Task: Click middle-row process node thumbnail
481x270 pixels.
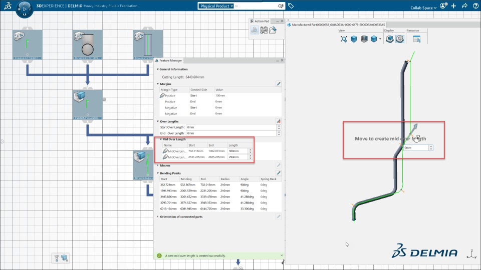Action: [x=87, y=104]
